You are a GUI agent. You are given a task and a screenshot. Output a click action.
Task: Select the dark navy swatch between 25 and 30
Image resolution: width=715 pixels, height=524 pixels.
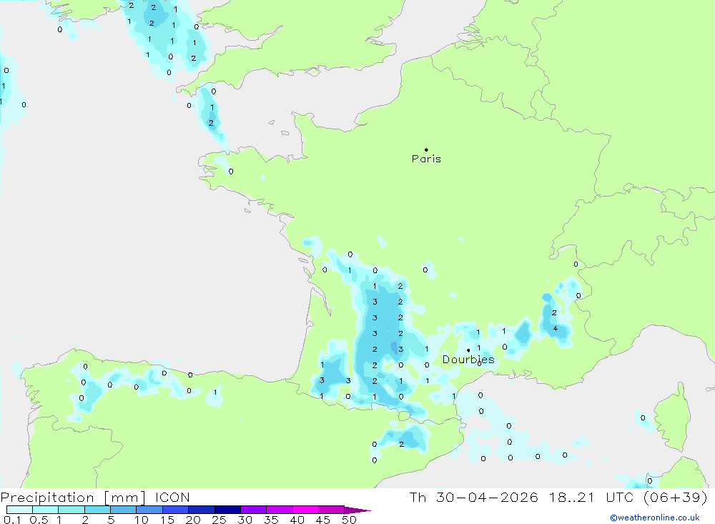[227, 510]
